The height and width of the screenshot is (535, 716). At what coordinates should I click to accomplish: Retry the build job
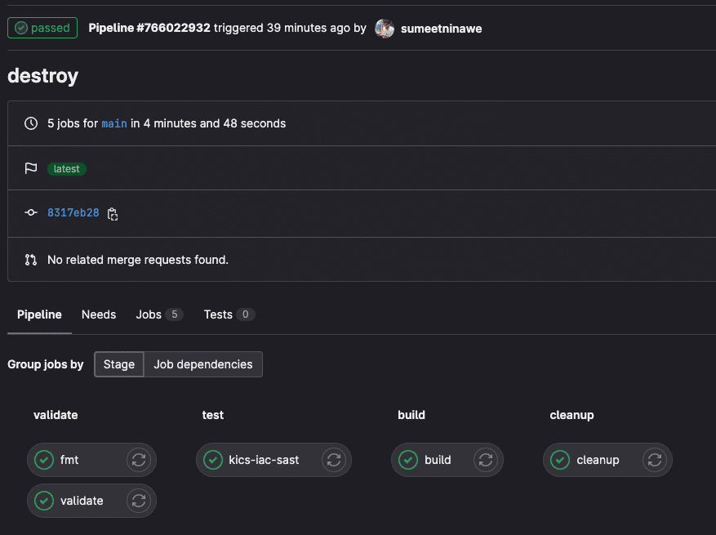click(486, 460)
